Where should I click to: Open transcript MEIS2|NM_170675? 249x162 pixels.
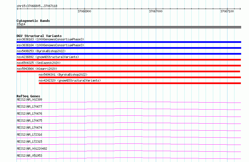tap(29, 121)
